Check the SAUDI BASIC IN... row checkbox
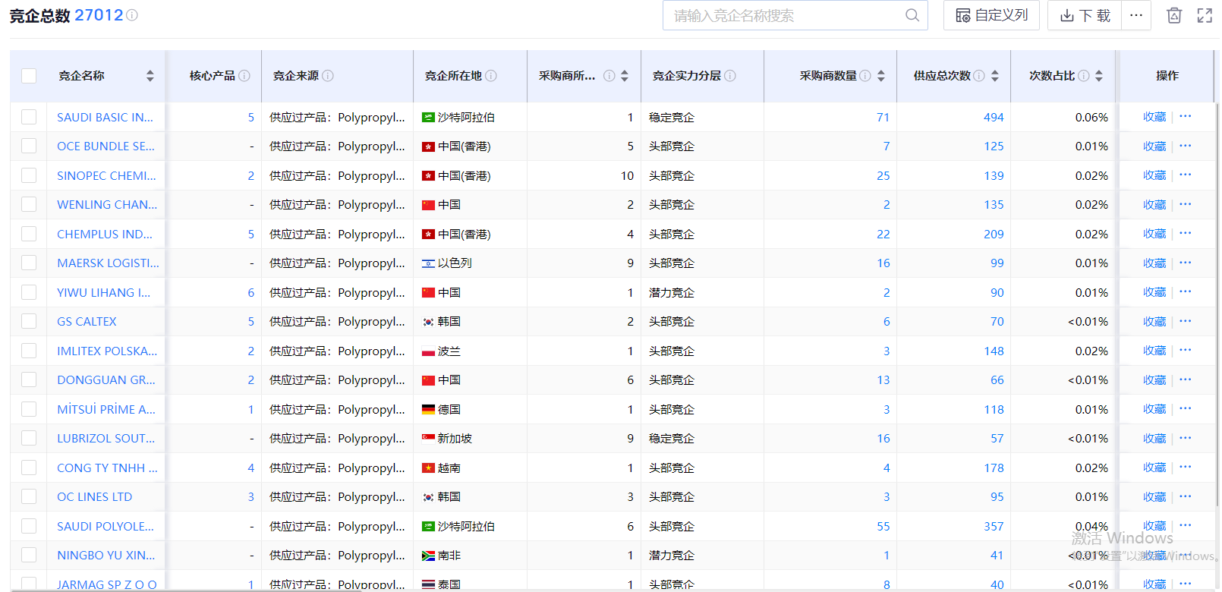1222x592 pixels. click(x=29, y=117)
